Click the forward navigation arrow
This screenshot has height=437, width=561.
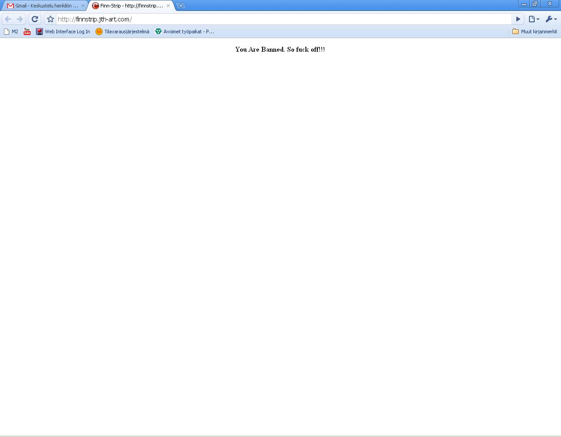20,19
